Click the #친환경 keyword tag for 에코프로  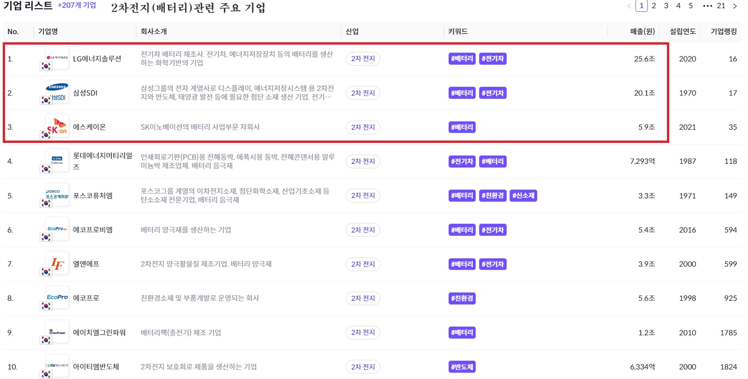coord(462,298)
